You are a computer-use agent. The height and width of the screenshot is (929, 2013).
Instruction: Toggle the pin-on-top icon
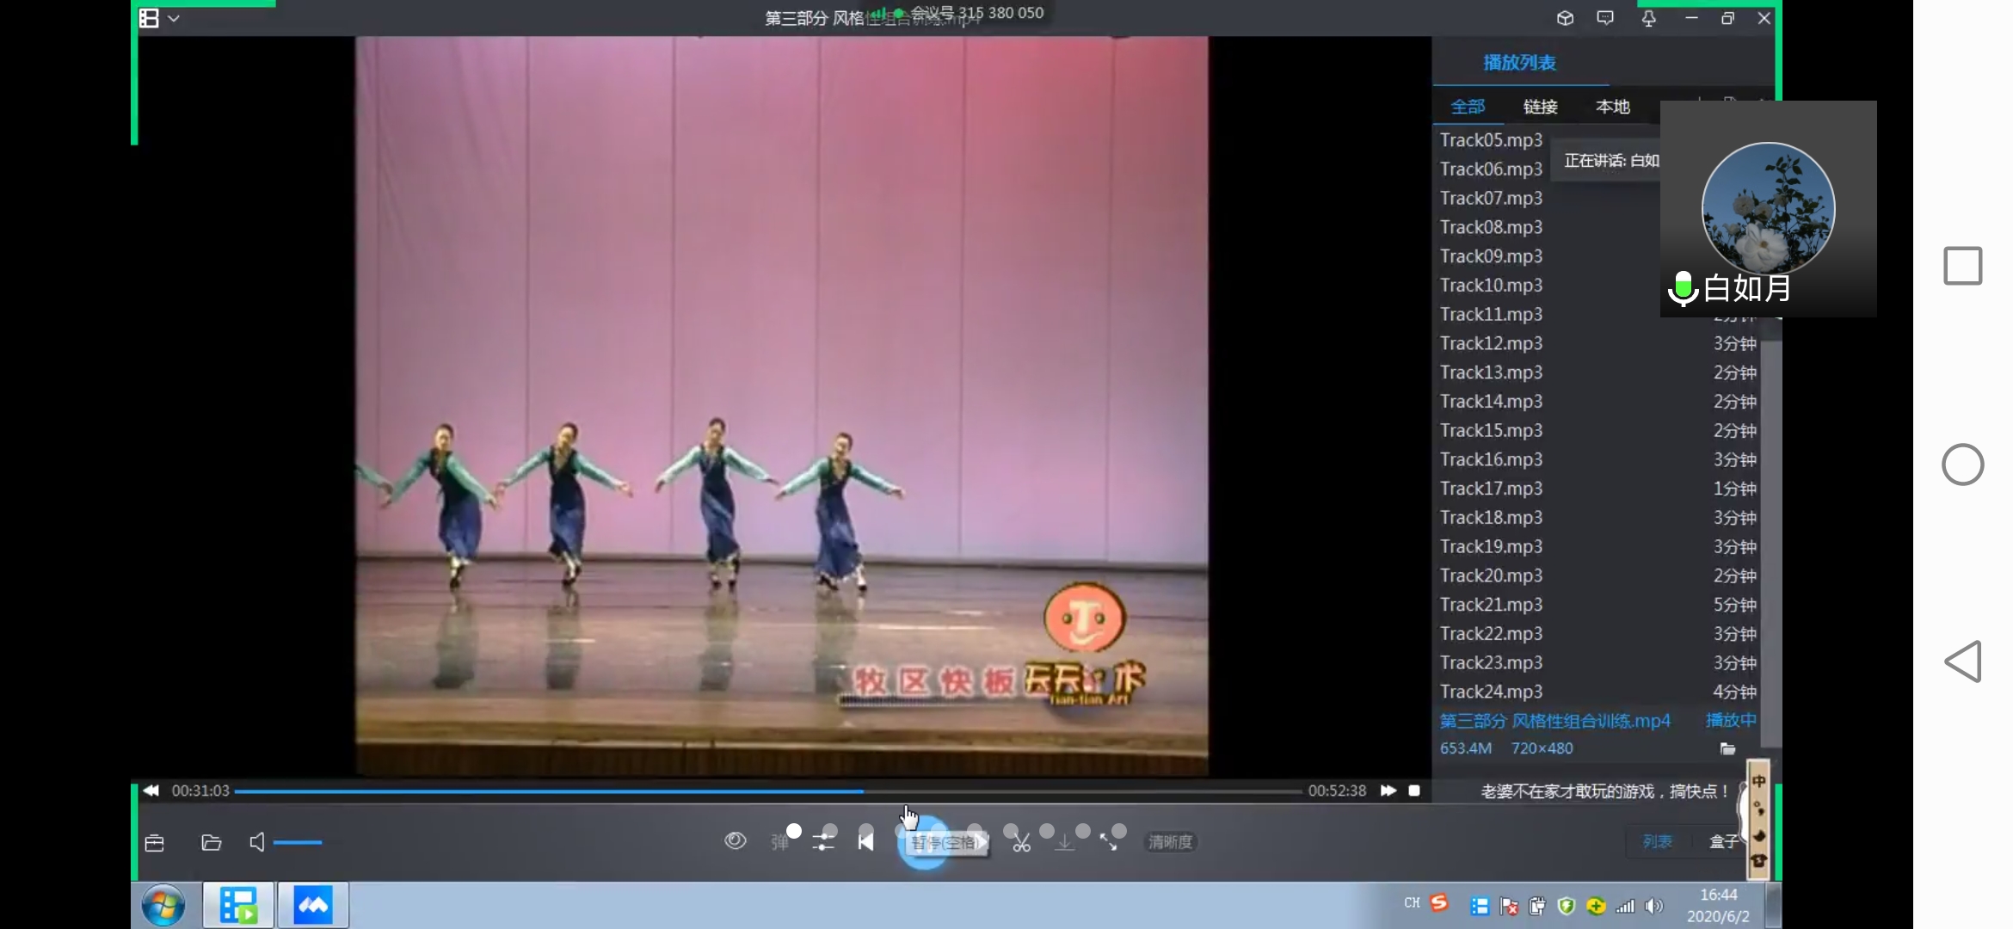click(1648, 18)
